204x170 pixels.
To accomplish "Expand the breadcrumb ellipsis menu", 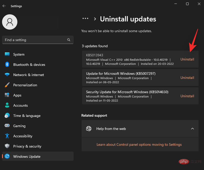I will point(85,19).
